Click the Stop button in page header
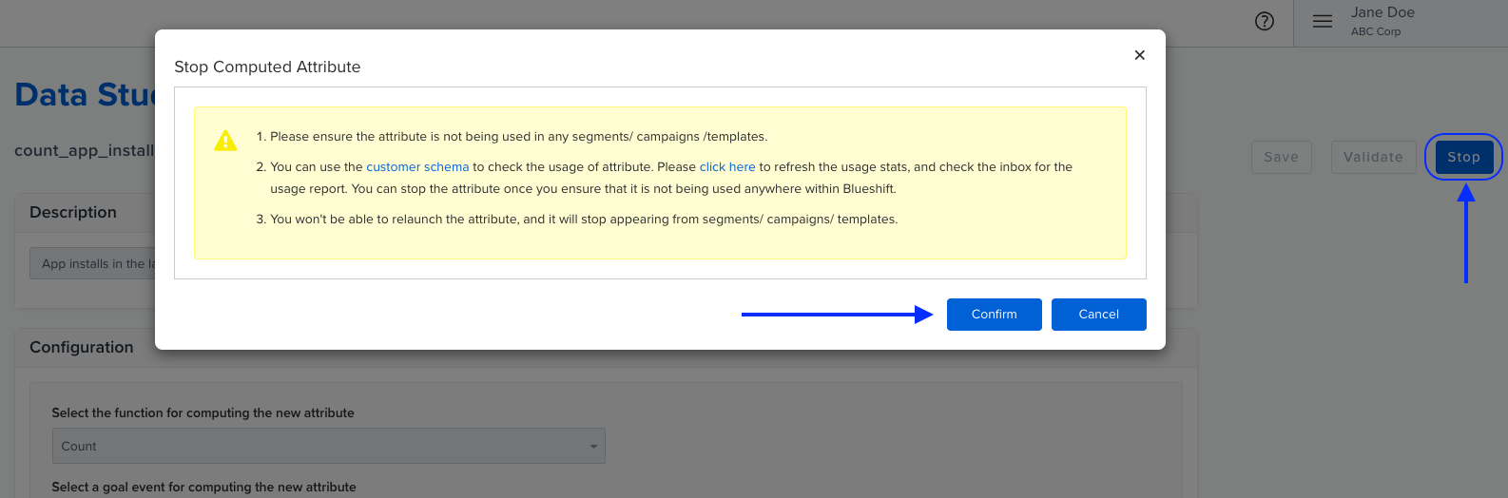The image size is (1508, 498). (x=1463, y=157)
